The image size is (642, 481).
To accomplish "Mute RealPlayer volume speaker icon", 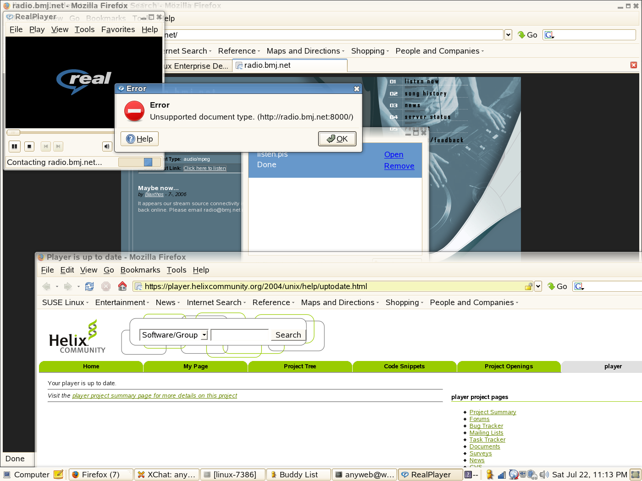I will [107, 147].
